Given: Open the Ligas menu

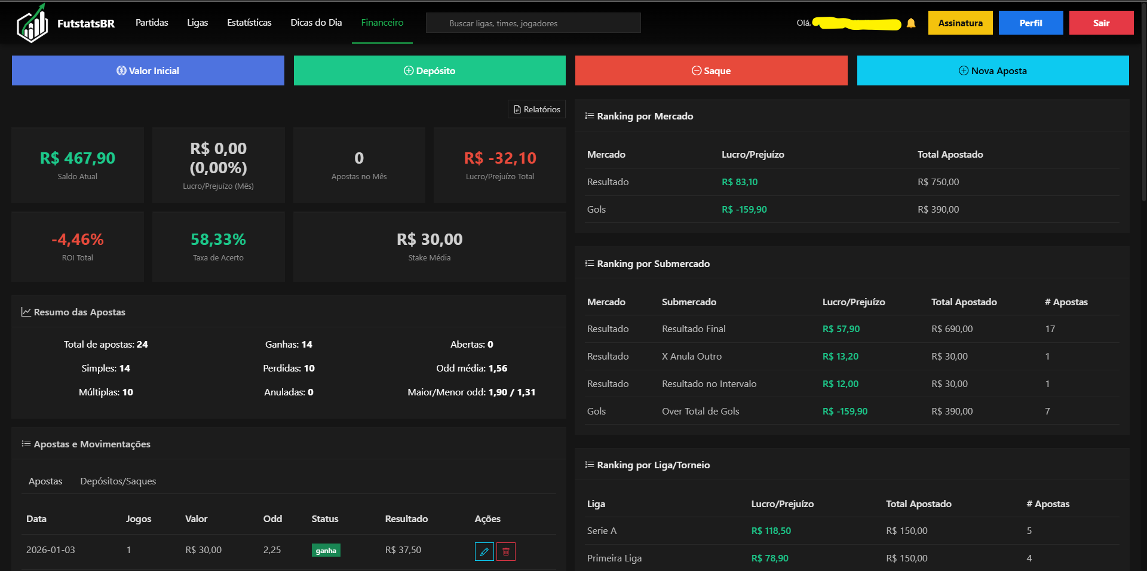Looking at the screenshot, I should point(198,23).
